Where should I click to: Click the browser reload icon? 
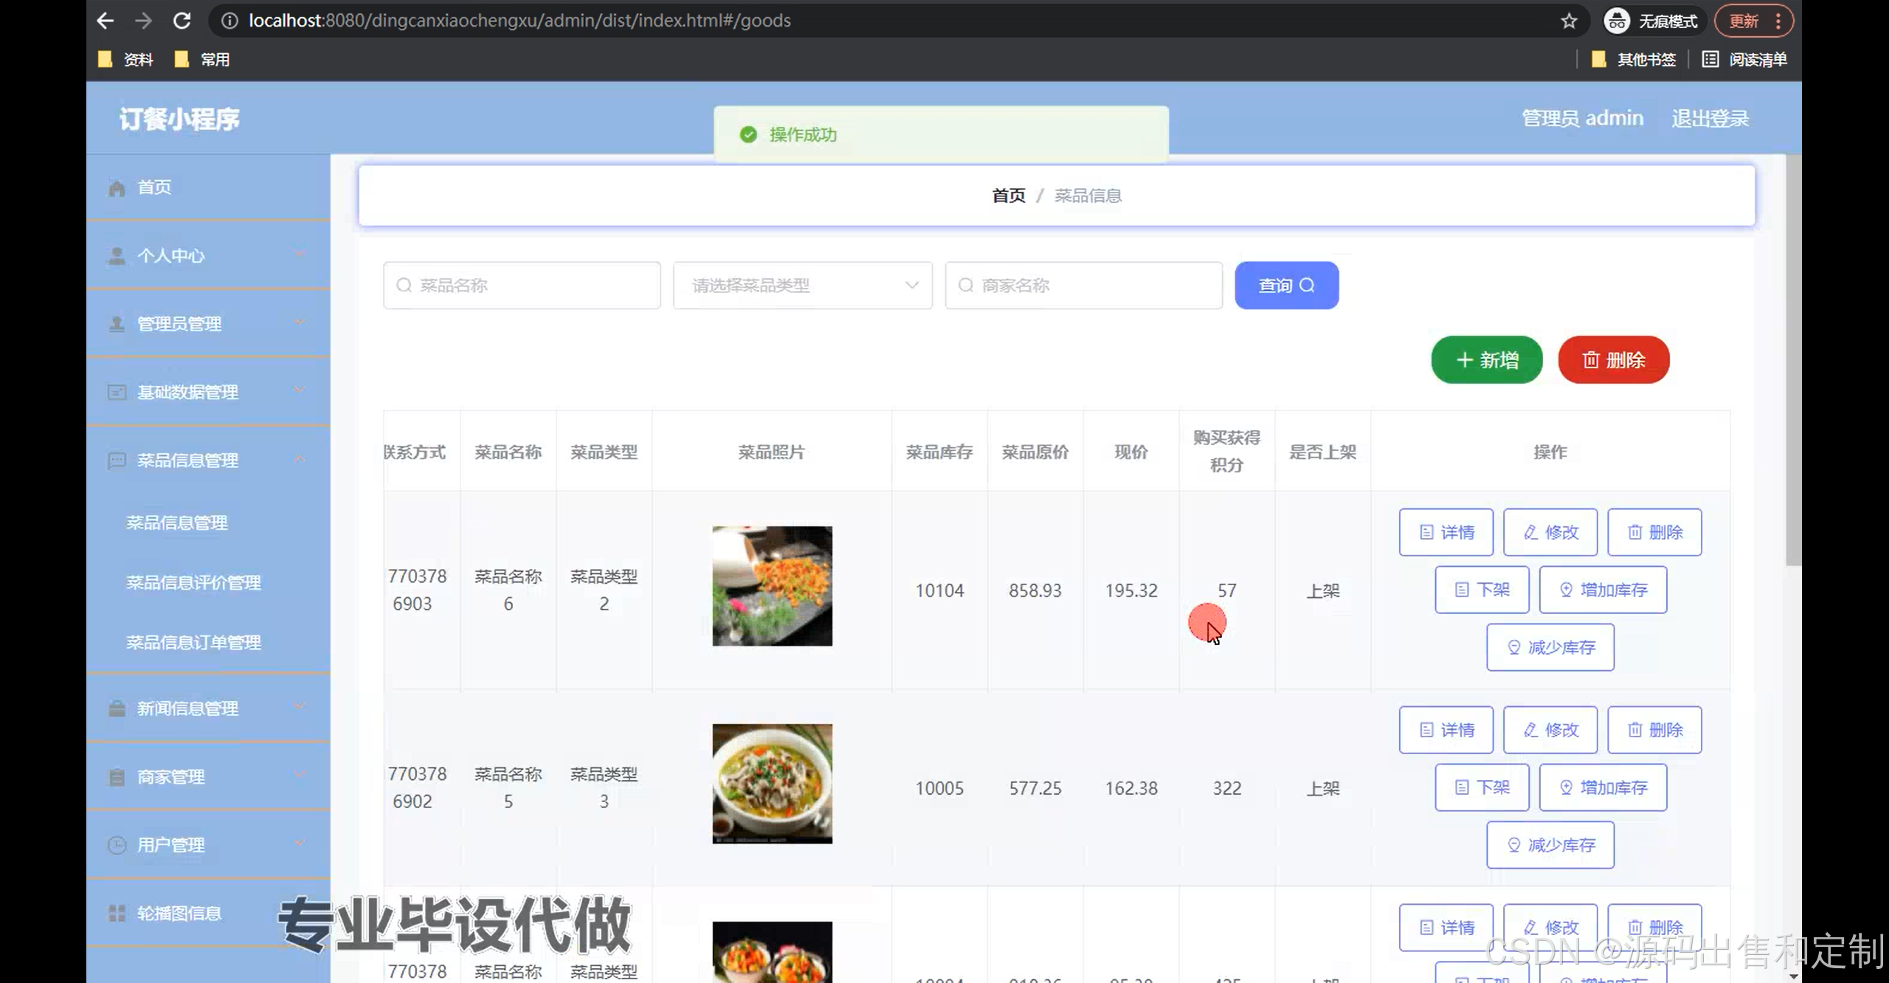182,21
